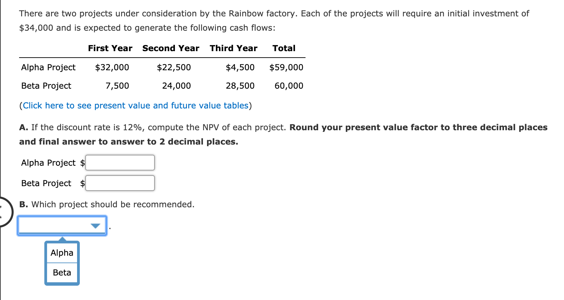564x300 pixels.
Task: Click the dollar sign before the Alpha input
Action: coord(82,163)
